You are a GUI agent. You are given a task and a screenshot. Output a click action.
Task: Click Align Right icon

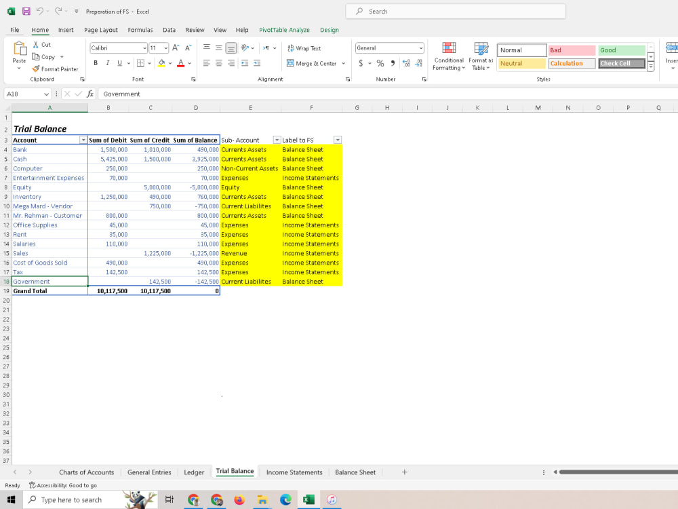(231, 63)
